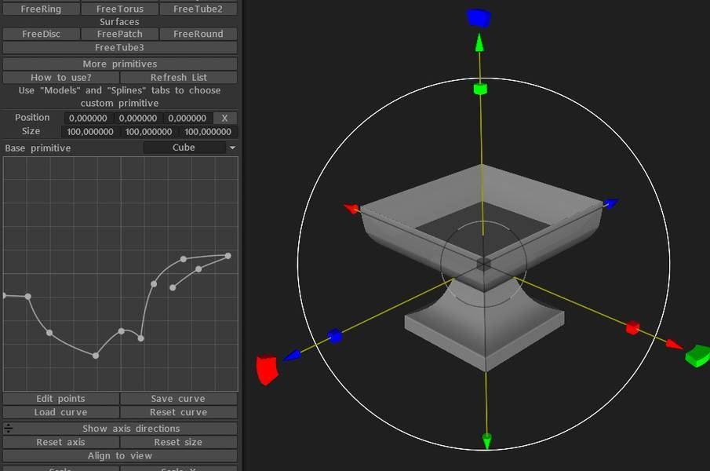Click the green arrow at bottom of gizmo
Image resolution: width=710 pixels, height=471 pixels.
click(486, 440)
